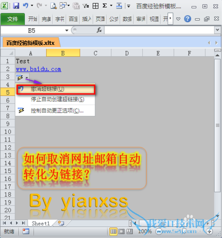Click the Excel application icon

pos(5,6)
